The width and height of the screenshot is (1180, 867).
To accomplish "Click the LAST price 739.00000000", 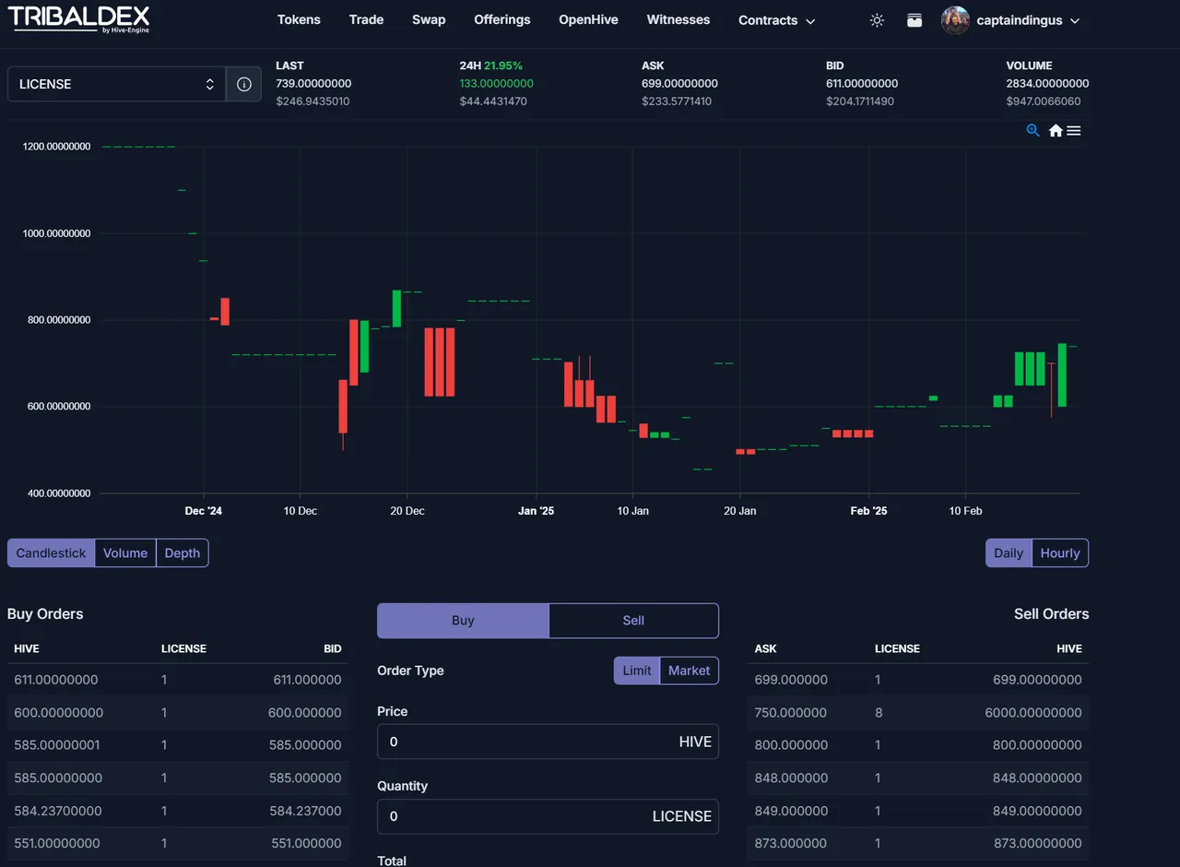I will (x=313, y=84).
